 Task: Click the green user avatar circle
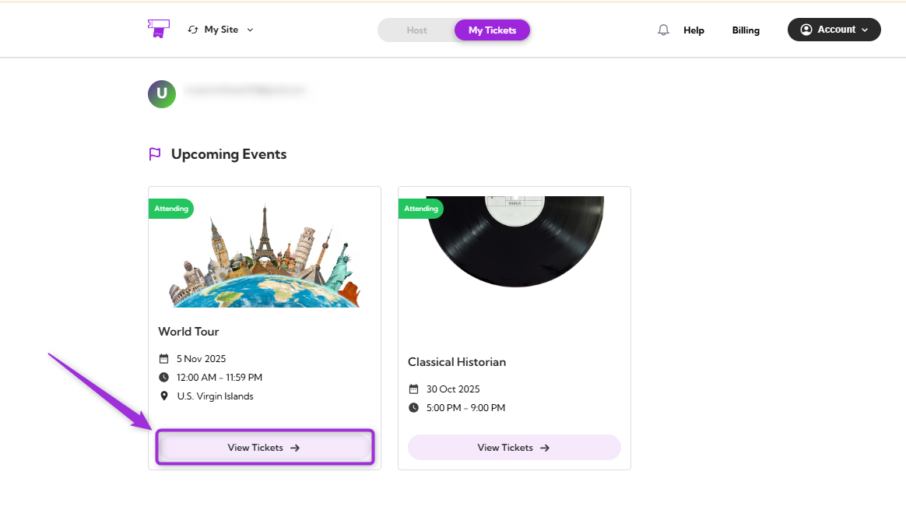click(161, 93)
